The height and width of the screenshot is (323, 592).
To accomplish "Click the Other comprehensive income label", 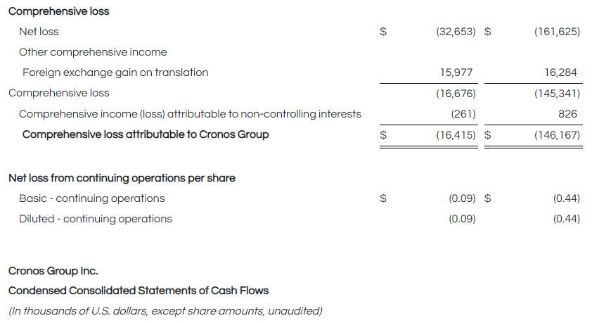I will (x=93, y=52).
